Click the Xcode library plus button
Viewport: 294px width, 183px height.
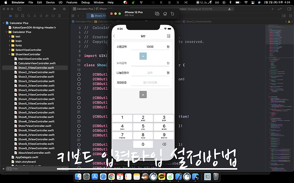point(272,9)
